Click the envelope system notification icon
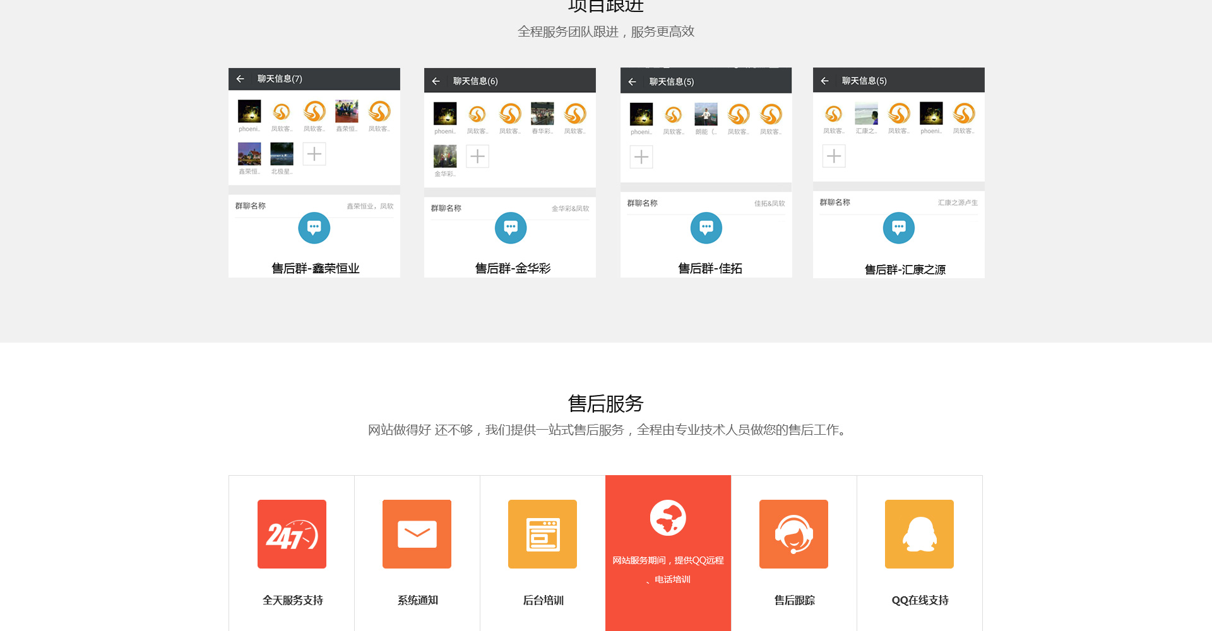The width and height of the screenshot is (1212, 631). (x=417, y=534)
